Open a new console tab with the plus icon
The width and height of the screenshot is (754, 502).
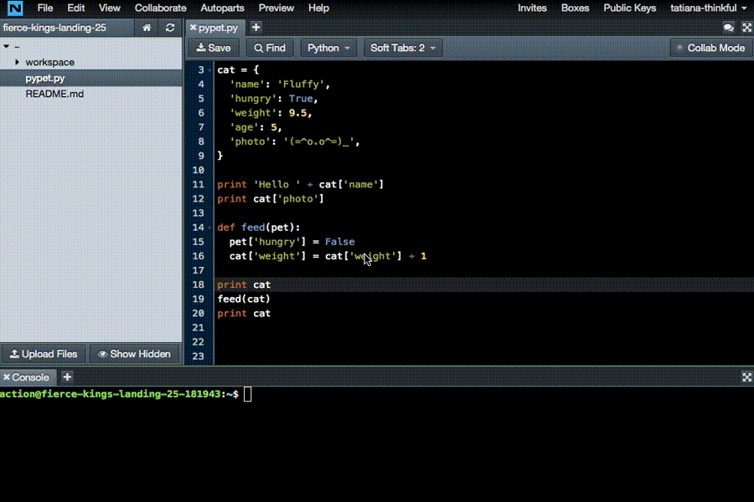pyautogui.click(x=65, y=377)
